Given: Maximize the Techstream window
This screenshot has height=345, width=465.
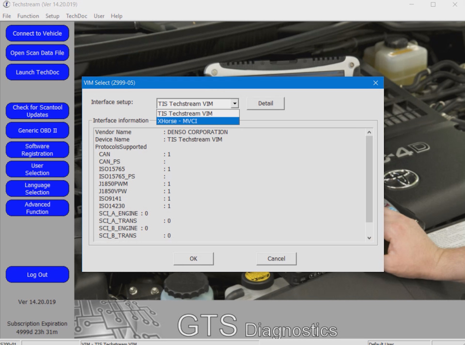Looking at the screenshot, I should (x=433, y=4).
